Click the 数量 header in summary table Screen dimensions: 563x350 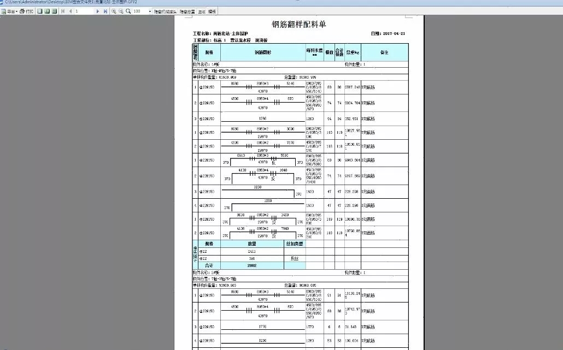[x=252, y=244]
